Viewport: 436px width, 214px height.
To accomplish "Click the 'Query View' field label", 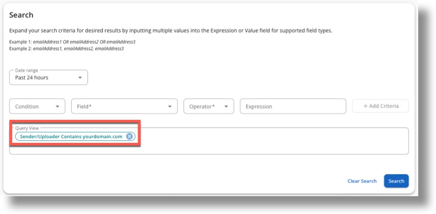I will (27, 128).
